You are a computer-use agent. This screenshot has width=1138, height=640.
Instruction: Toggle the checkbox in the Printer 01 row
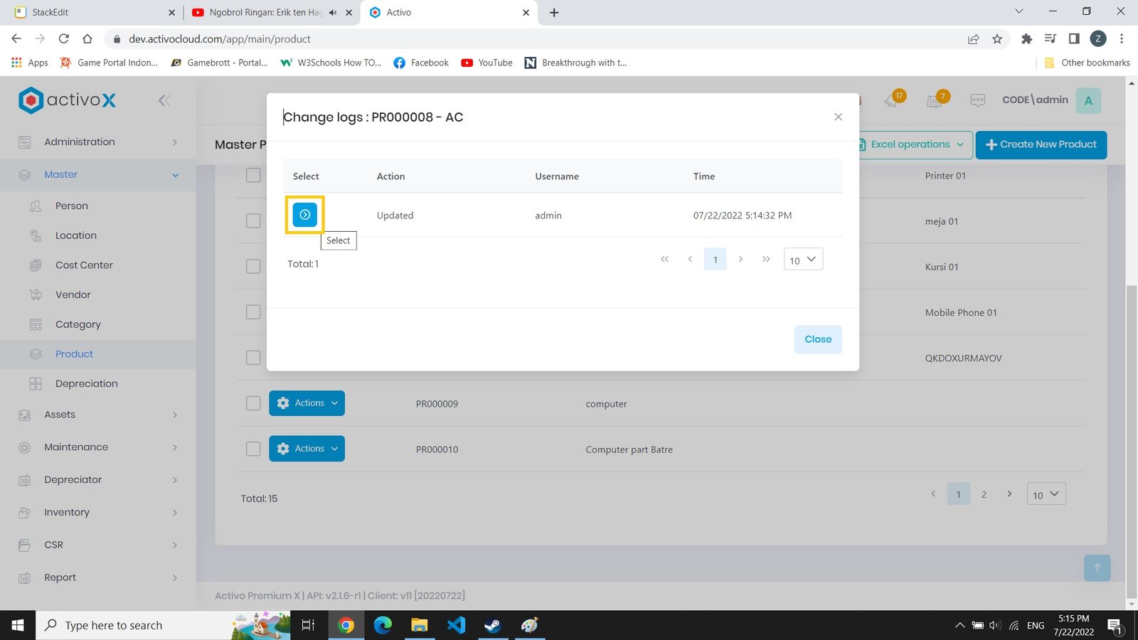point(253,175)
